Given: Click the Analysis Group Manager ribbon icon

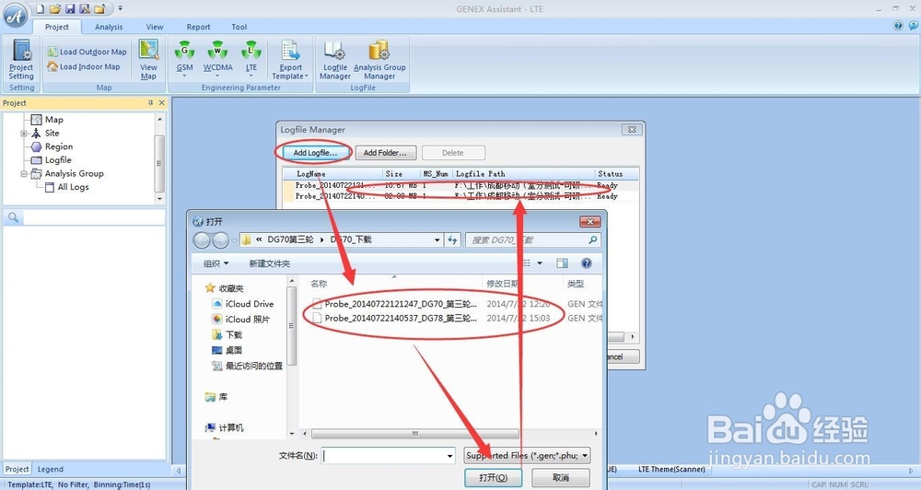Looking at the screenshot, I should [x=379, y=60].
